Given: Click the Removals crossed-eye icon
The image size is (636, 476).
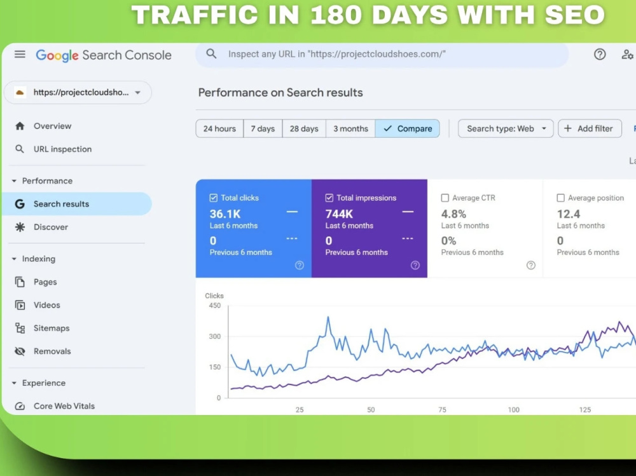Looking at the screenshot, I should [20, 351].
